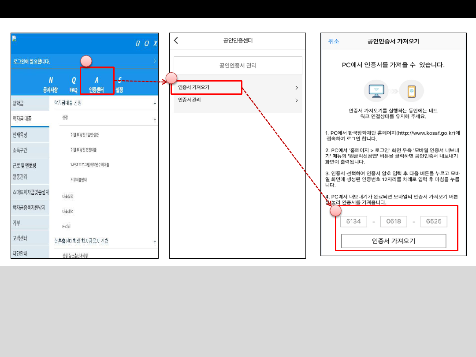
Task: Tap the B icon in the header
Action: pos(138,43)
